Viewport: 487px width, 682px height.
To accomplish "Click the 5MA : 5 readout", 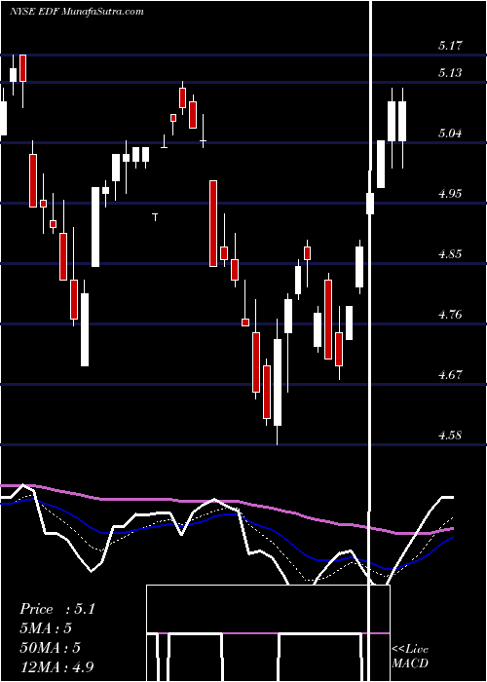I will click(x=45, y=628).
